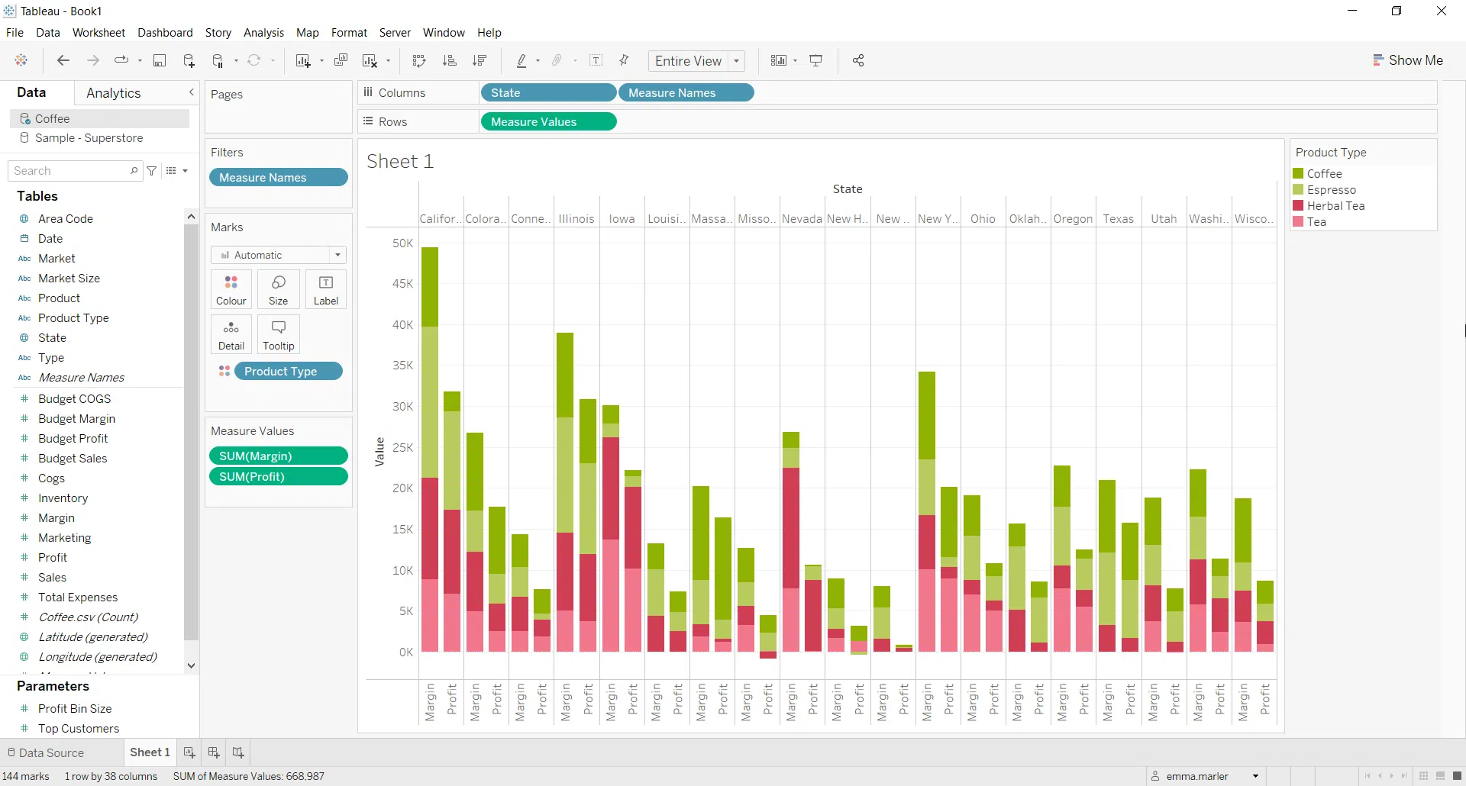
Task: Enter presentation mode
Action: click(x=816, y=60)
